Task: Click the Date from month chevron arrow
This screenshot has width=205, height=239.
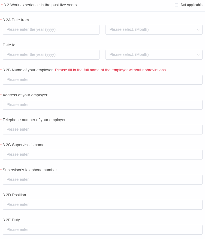Action: click(x=198, y=30)
